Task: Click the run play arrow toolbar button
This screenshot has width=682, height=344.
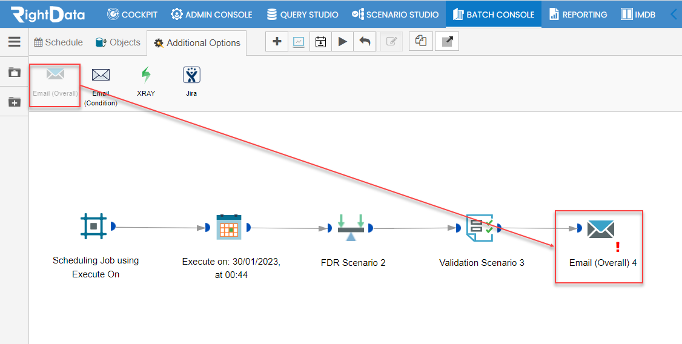Action: 342,42
